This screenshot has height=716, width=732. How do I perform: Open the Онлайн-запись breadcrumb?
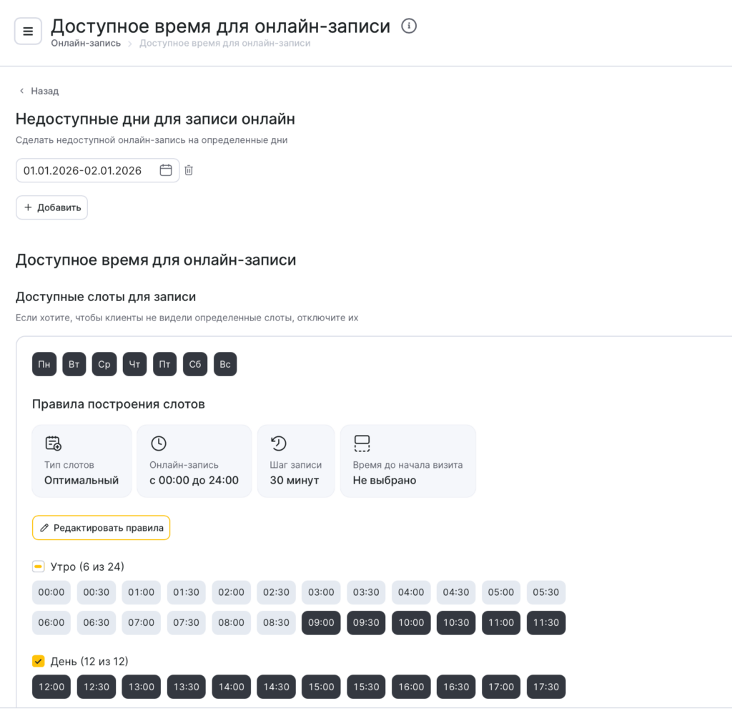[86, 43]
